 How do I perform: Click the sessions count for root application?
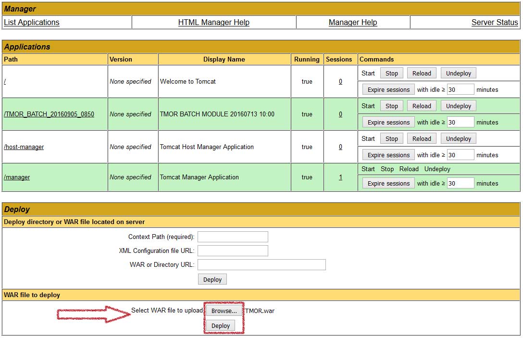pos(340,81)
